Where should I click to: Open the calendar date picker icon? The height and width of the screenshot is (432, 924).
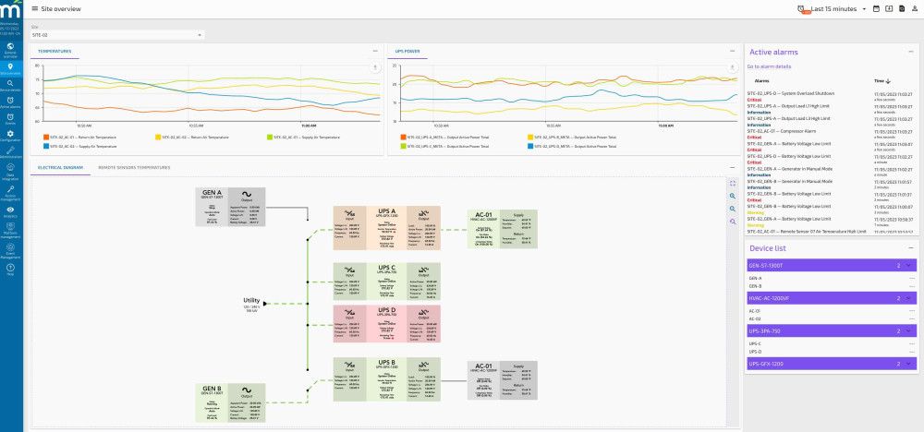(876, 8)
